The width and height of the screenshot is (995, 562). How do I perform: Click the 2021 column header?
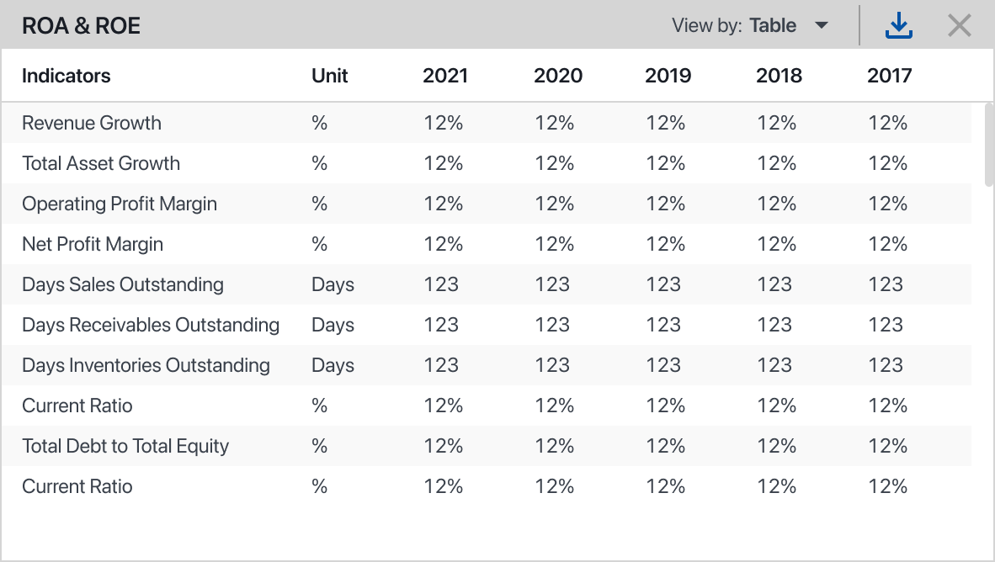pyautogui.click(x=444, y=76)
